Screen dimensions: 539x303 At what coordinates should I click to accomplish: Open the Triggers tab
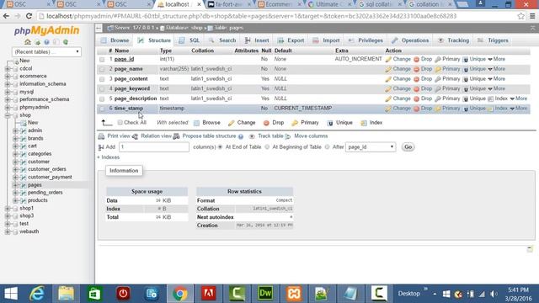pyautogui.click(x=493, y=40)
